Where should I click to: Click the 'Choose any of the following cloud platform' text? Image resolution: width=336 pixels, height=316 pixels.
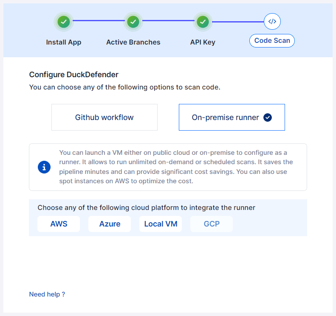[147, 208]
